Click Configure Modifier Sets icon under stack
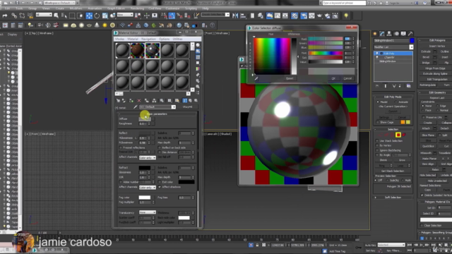The height and width of the screenshot is (254, 452). tap(408, 86)
